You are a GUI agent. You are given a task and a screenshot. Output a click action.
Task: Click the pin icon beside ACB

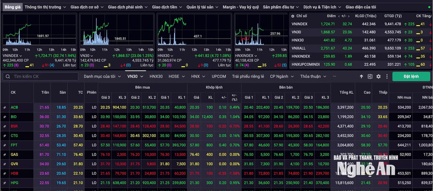tap(4, 107)
